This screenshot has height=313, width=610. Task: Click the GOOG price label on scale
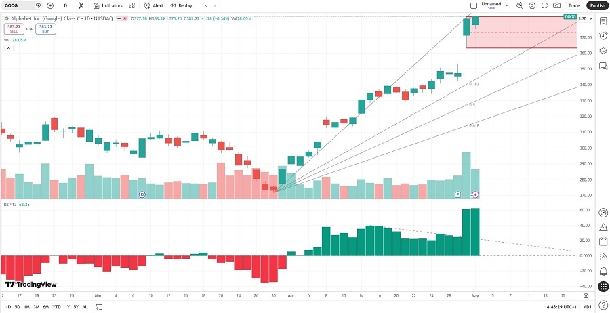(569, 17)
